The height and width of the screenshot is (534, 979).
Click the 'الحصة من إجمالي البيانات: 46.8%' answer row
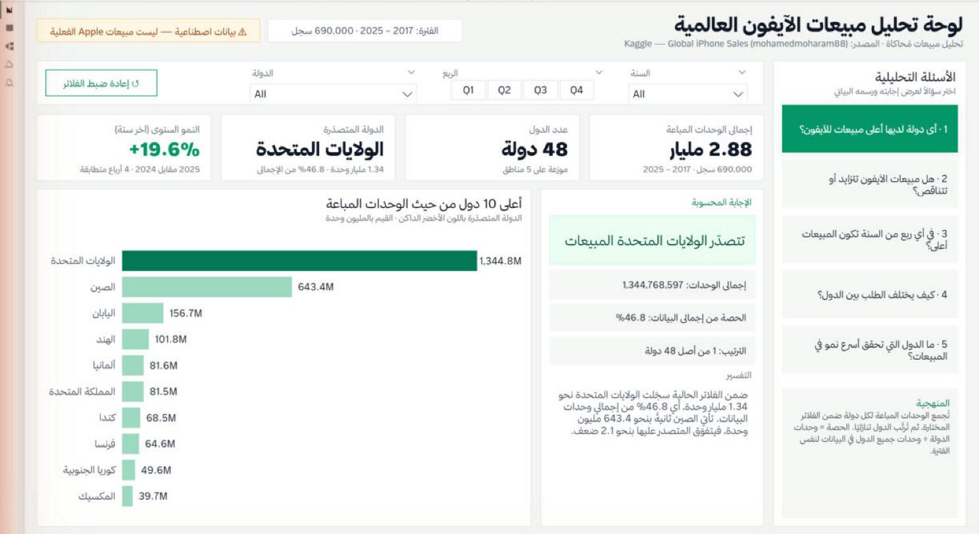(x=652, y=318)
